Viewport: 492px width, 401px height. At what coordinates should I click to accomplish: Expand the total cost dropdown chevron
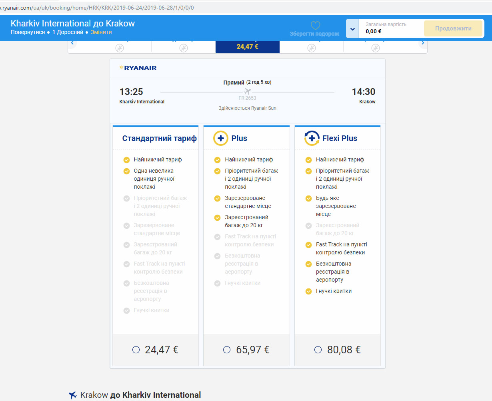click(x=352, y=29)
